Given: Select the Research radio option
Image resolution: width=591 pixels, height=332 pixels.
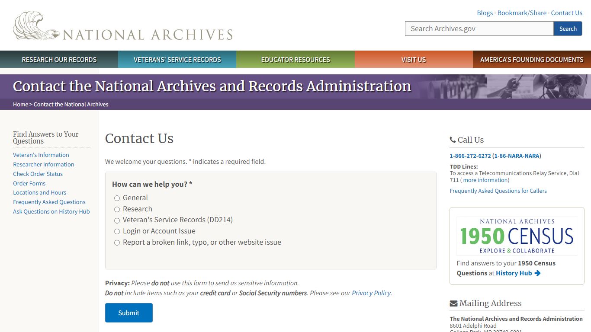Looking at the screenshot, I should click(117, 209).
